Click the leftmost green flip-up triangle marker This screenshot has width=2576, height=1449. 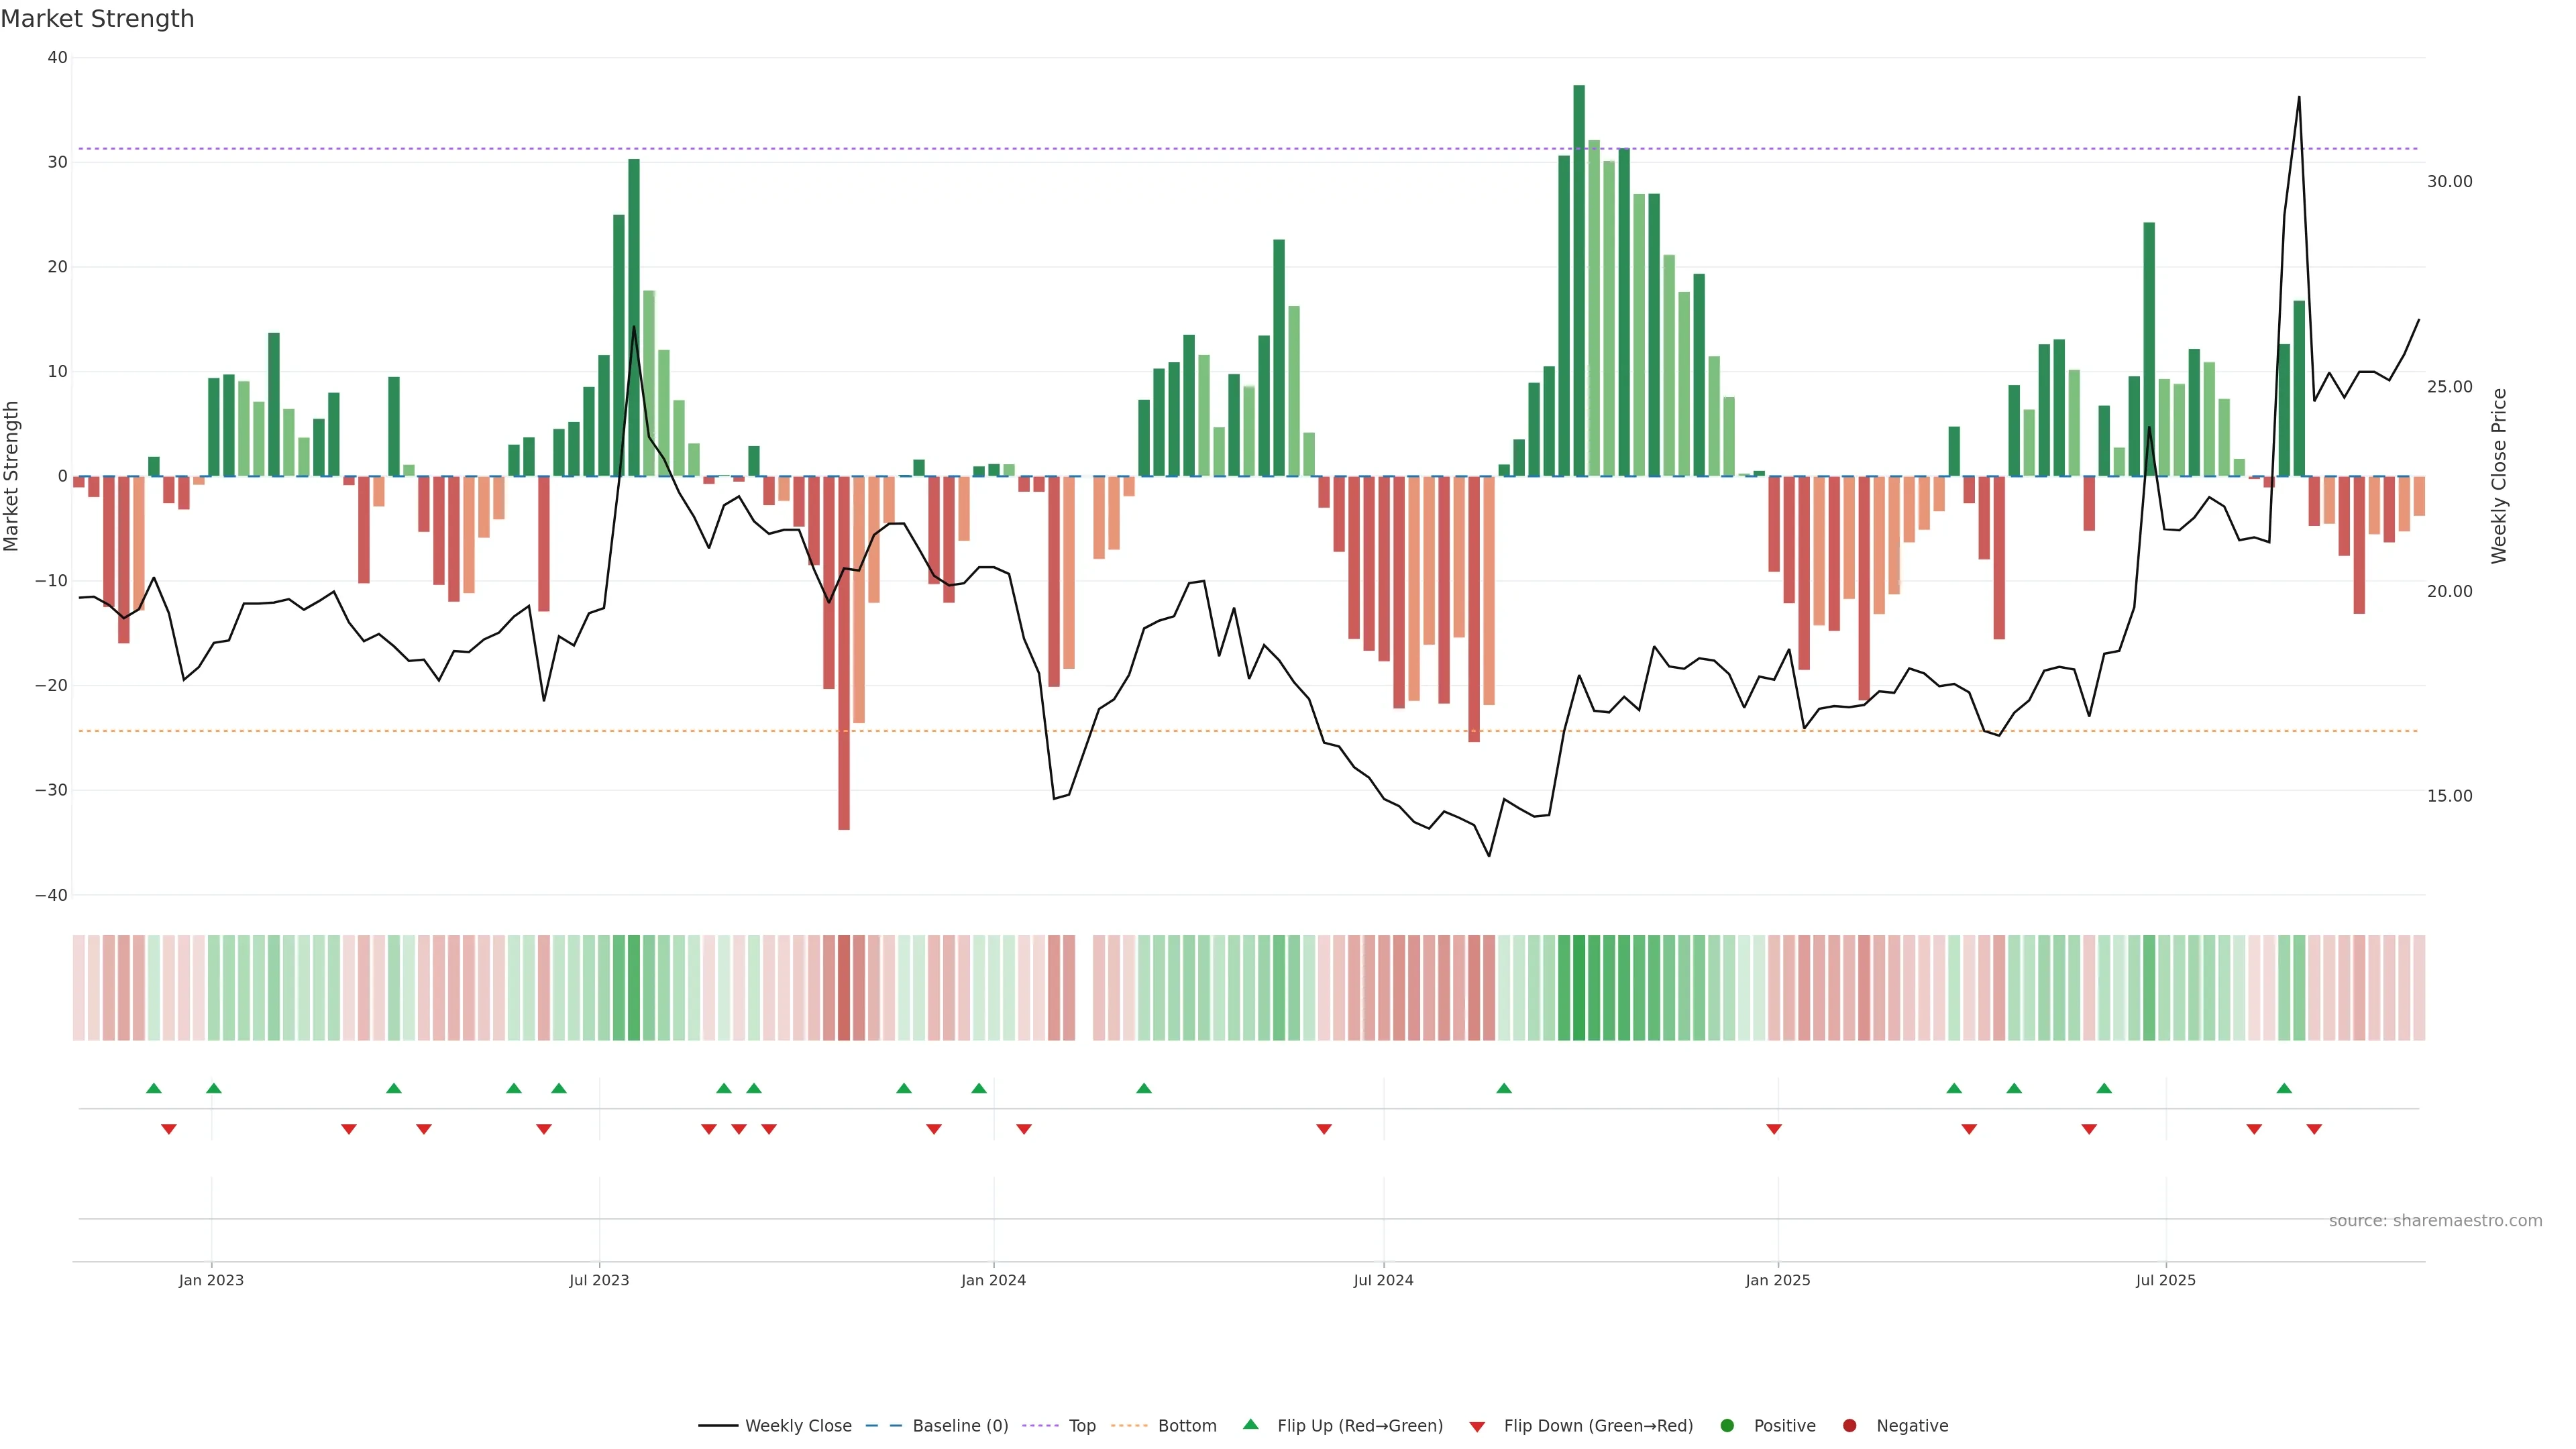coord(153,1088)
